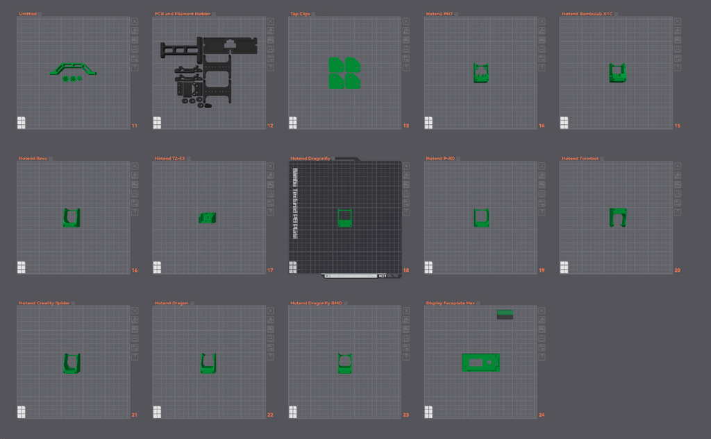Edit the name of the Untitled plate

[40, 14]
